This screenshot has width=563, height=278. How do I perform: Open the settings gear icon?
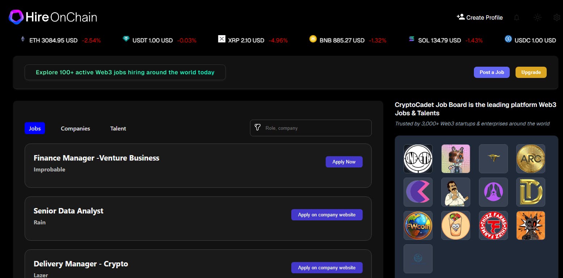pos(557,17)
